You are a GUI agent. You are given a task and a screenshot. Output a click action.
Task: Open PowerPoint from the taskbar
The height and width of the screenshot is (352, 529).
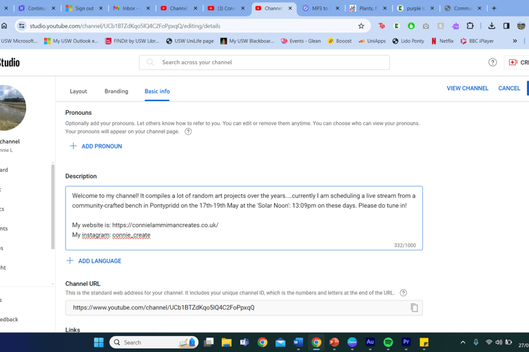(x=334, y=342)
